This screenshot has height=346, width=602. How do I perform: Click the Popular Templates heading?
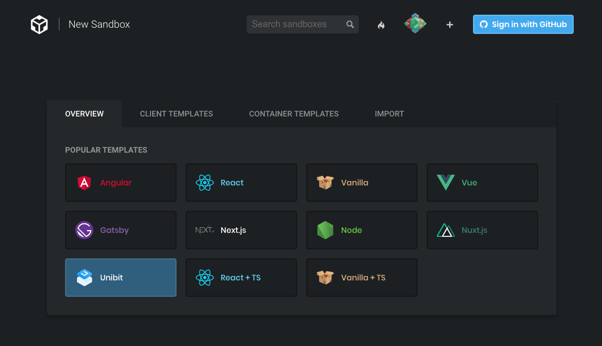tap(106, 150)
